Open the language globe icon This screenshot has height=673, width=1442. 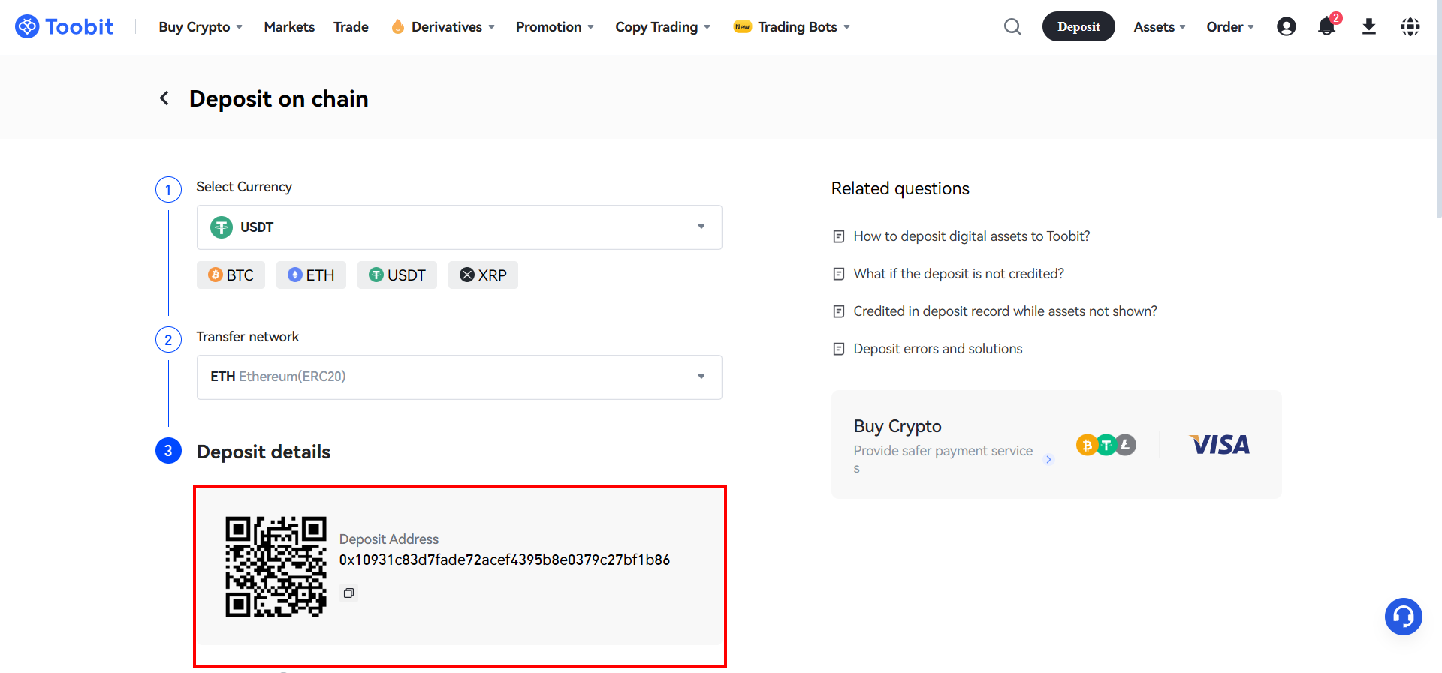pyautogui.click(x=1410, y=26)
